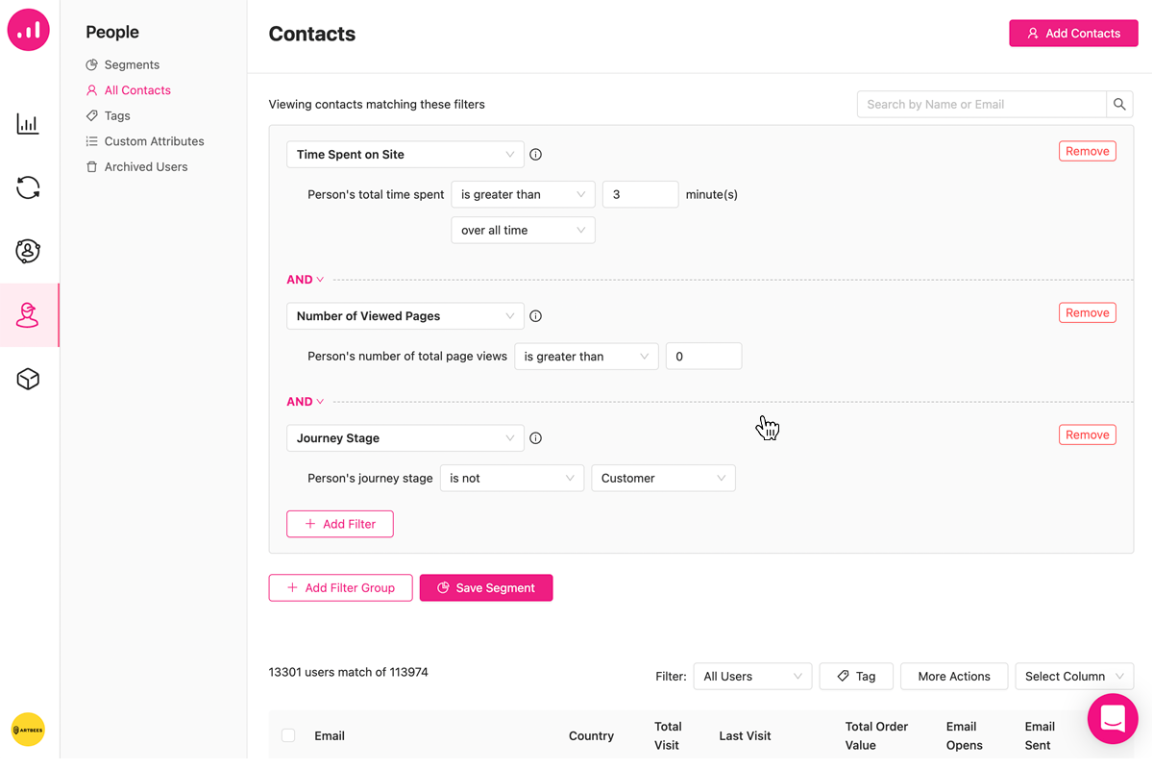
Task: Click the More Actions button
Action: [x=954, y=677]
